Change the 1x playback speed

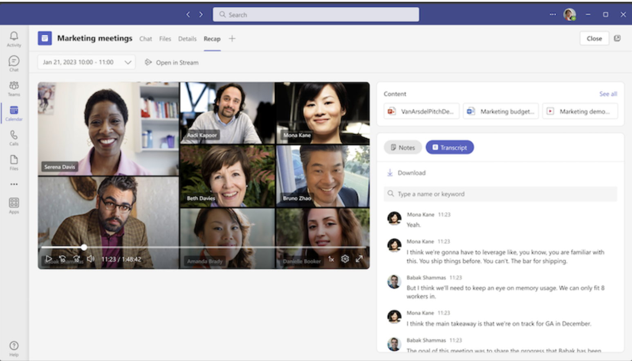pyautogui.click(x=331, y=259)
